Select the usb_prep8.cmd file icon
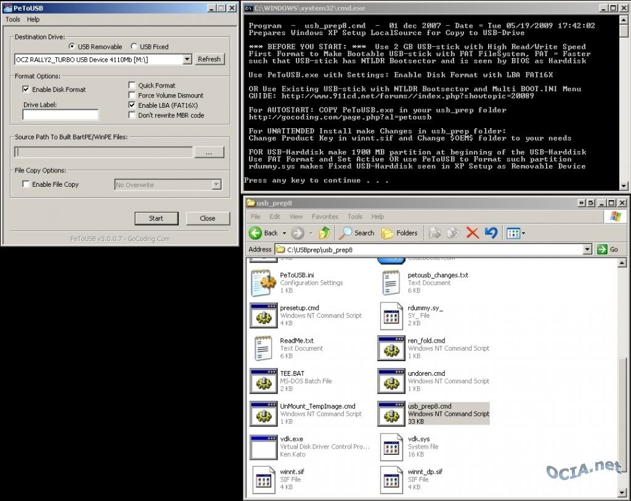The width and height of the screenshot is (631, 501). point(390,413)
